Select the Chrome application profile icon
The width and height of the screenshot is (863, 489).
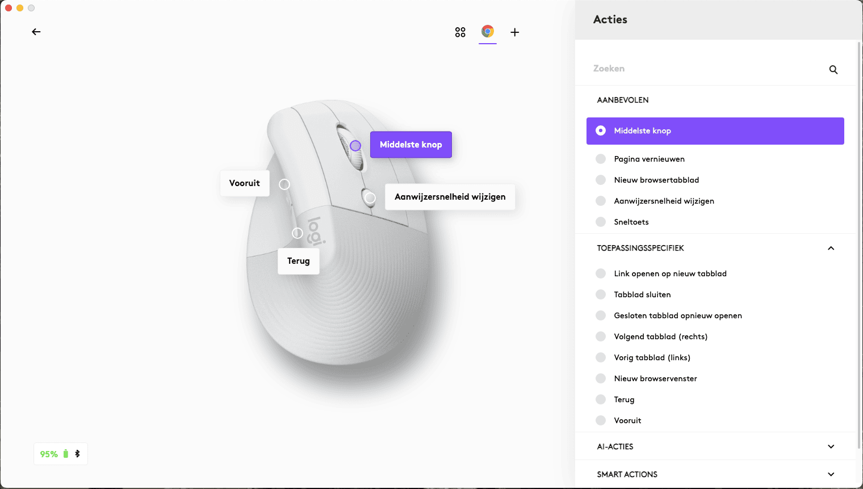[x=487, y=32]
